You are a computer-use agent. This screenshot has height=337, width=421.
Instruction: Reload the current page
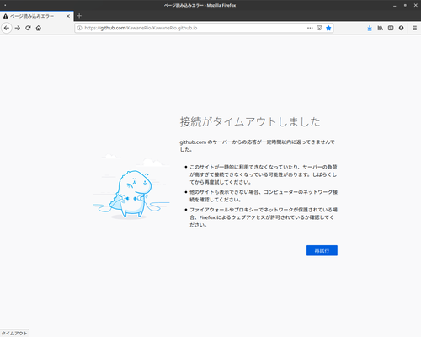(x=28, y=28)
